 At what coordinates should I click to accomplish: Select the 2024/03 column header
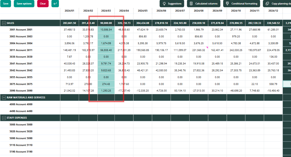pos(106,11)
